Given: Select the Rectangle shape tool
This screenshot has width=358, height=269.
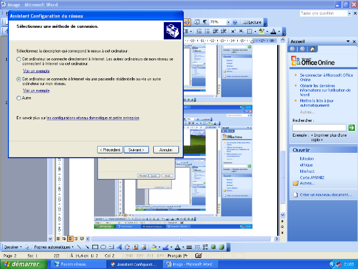Looking at the screenshot, I should point(95,247).
